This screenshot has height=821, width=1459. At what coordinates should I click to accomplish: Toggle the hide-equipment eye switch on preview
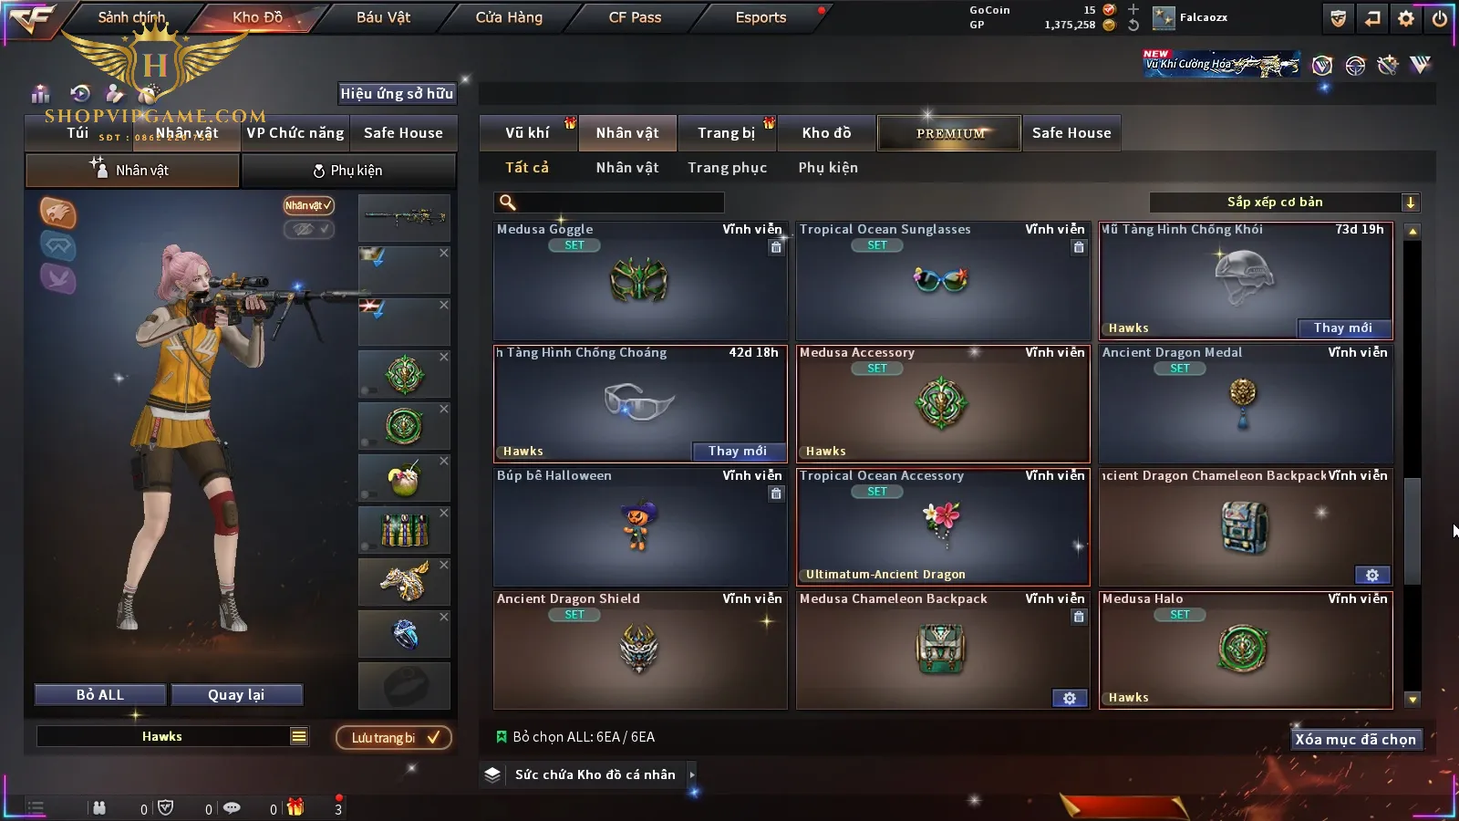[308, 229]
